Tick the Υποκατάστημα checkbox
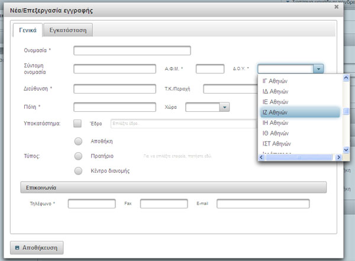The height and width of the screenshot is (261, 355). tap(78, 124)
